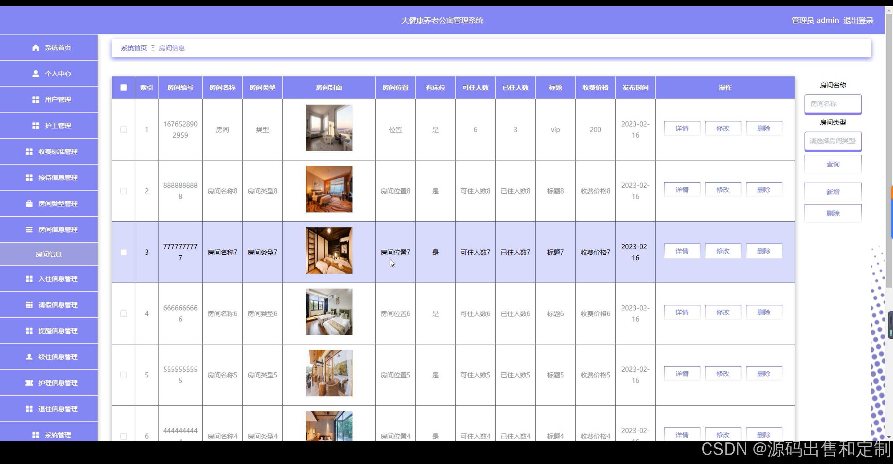Screen dimensions: 893x464
Task: Select the 房间信息 submenu item
Action: click(x=49, y=254)
